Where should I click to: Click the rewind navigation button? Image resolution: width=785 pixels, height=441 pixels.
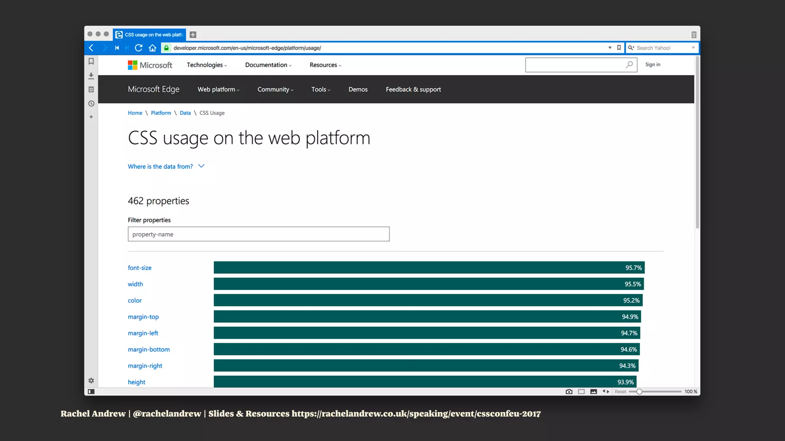point(117,48)
